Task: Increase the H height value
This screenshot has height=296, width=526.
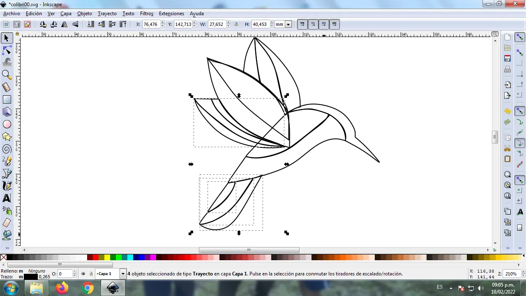Action: [272, 23]
